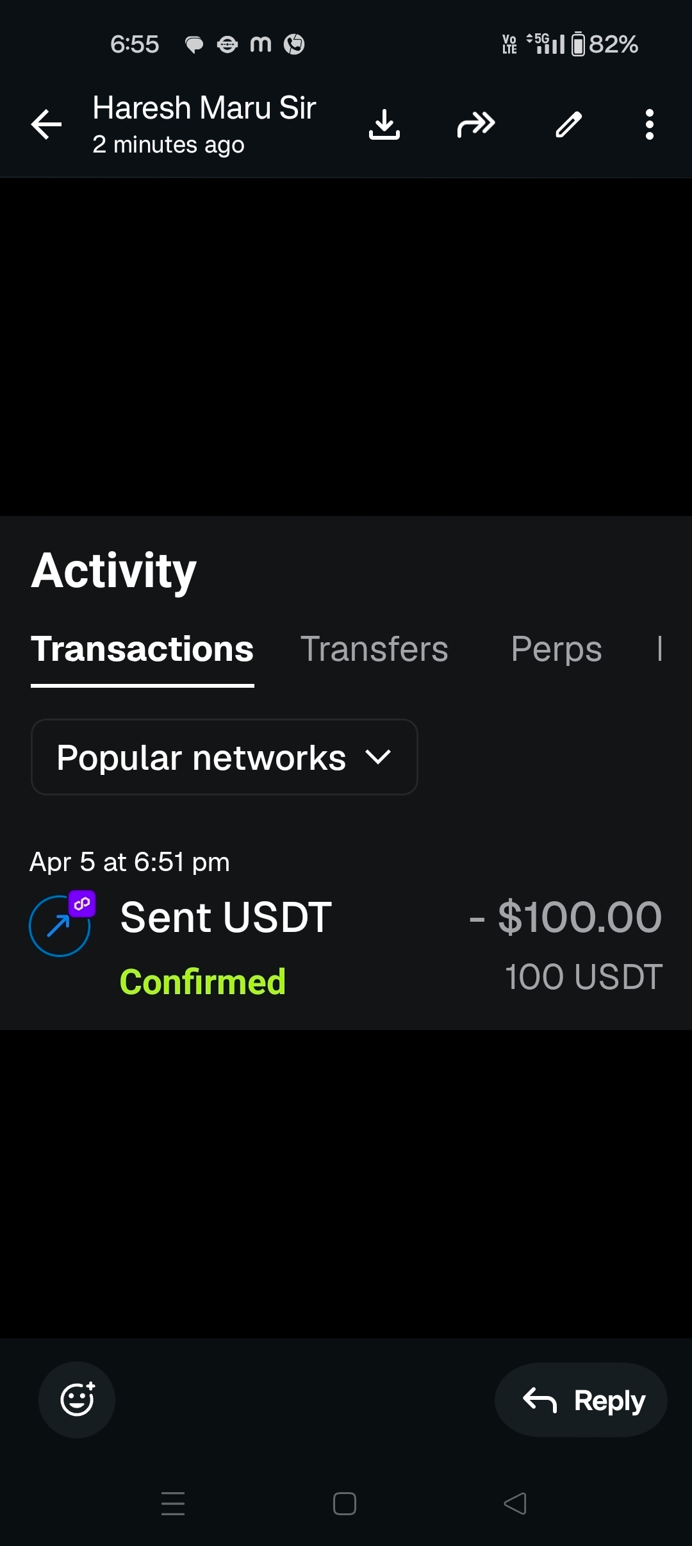This screenshot has height=1546, width=692.
Task: Open the three-dot more options menu
Action: tap(650, 124)
